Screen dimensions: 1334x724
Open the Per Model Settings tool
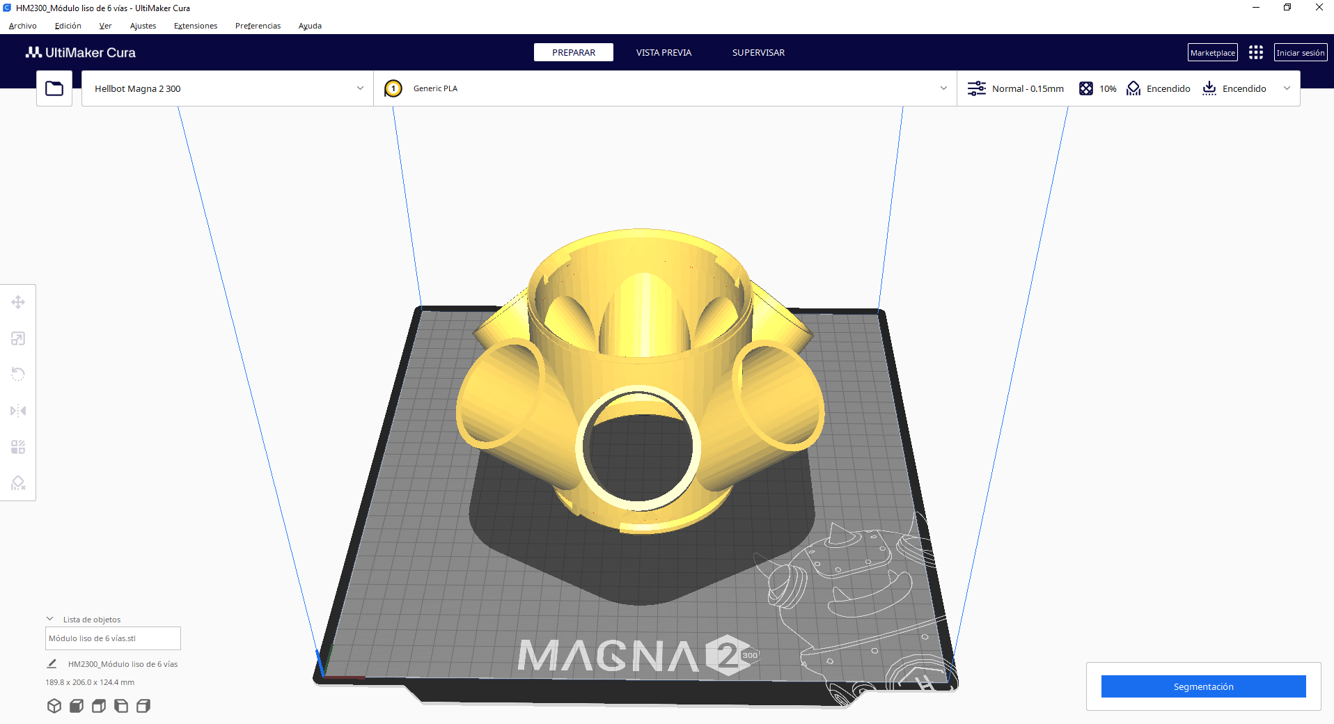(x=18, y=447)
